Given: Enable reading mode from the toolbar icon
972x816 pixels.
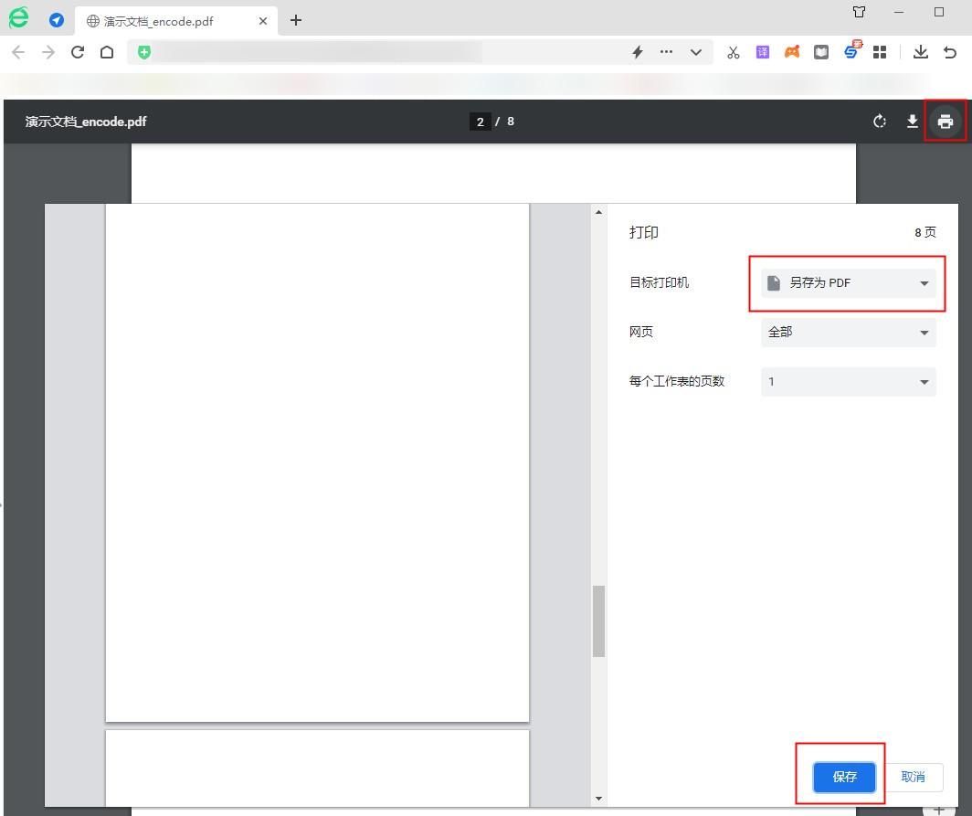Looking at the screenshot, I should click(x=820, y=52).
